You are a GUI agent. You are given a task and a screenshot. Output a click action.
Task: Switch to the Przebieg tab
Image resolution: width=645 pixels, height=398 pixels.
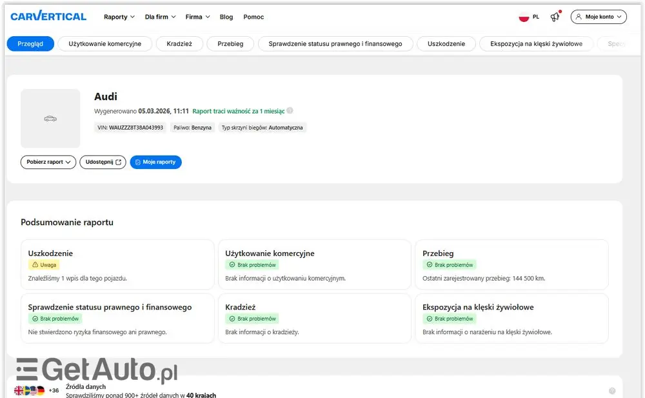coord(230,44)
